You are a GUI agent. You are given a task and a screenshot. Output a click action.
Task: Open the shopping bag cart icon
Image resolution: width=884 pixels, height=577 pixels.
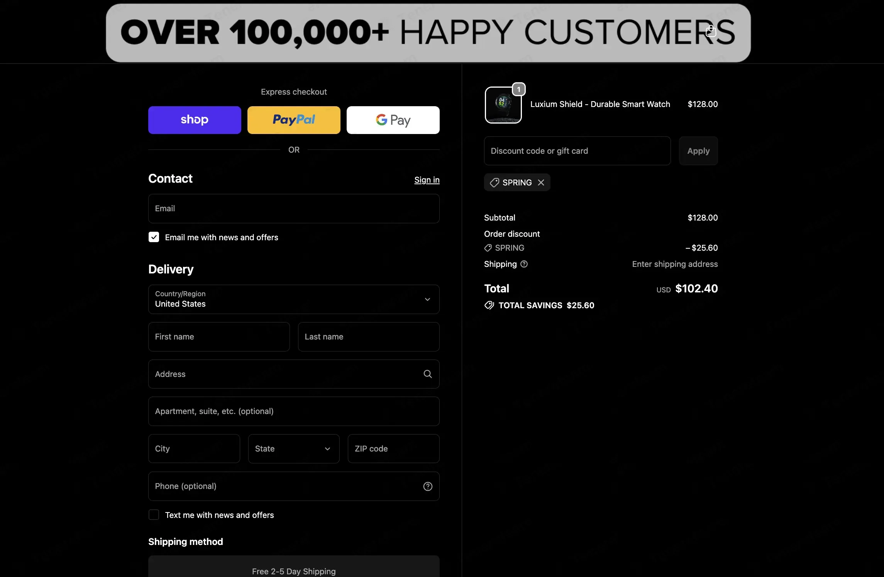(711, 31)
